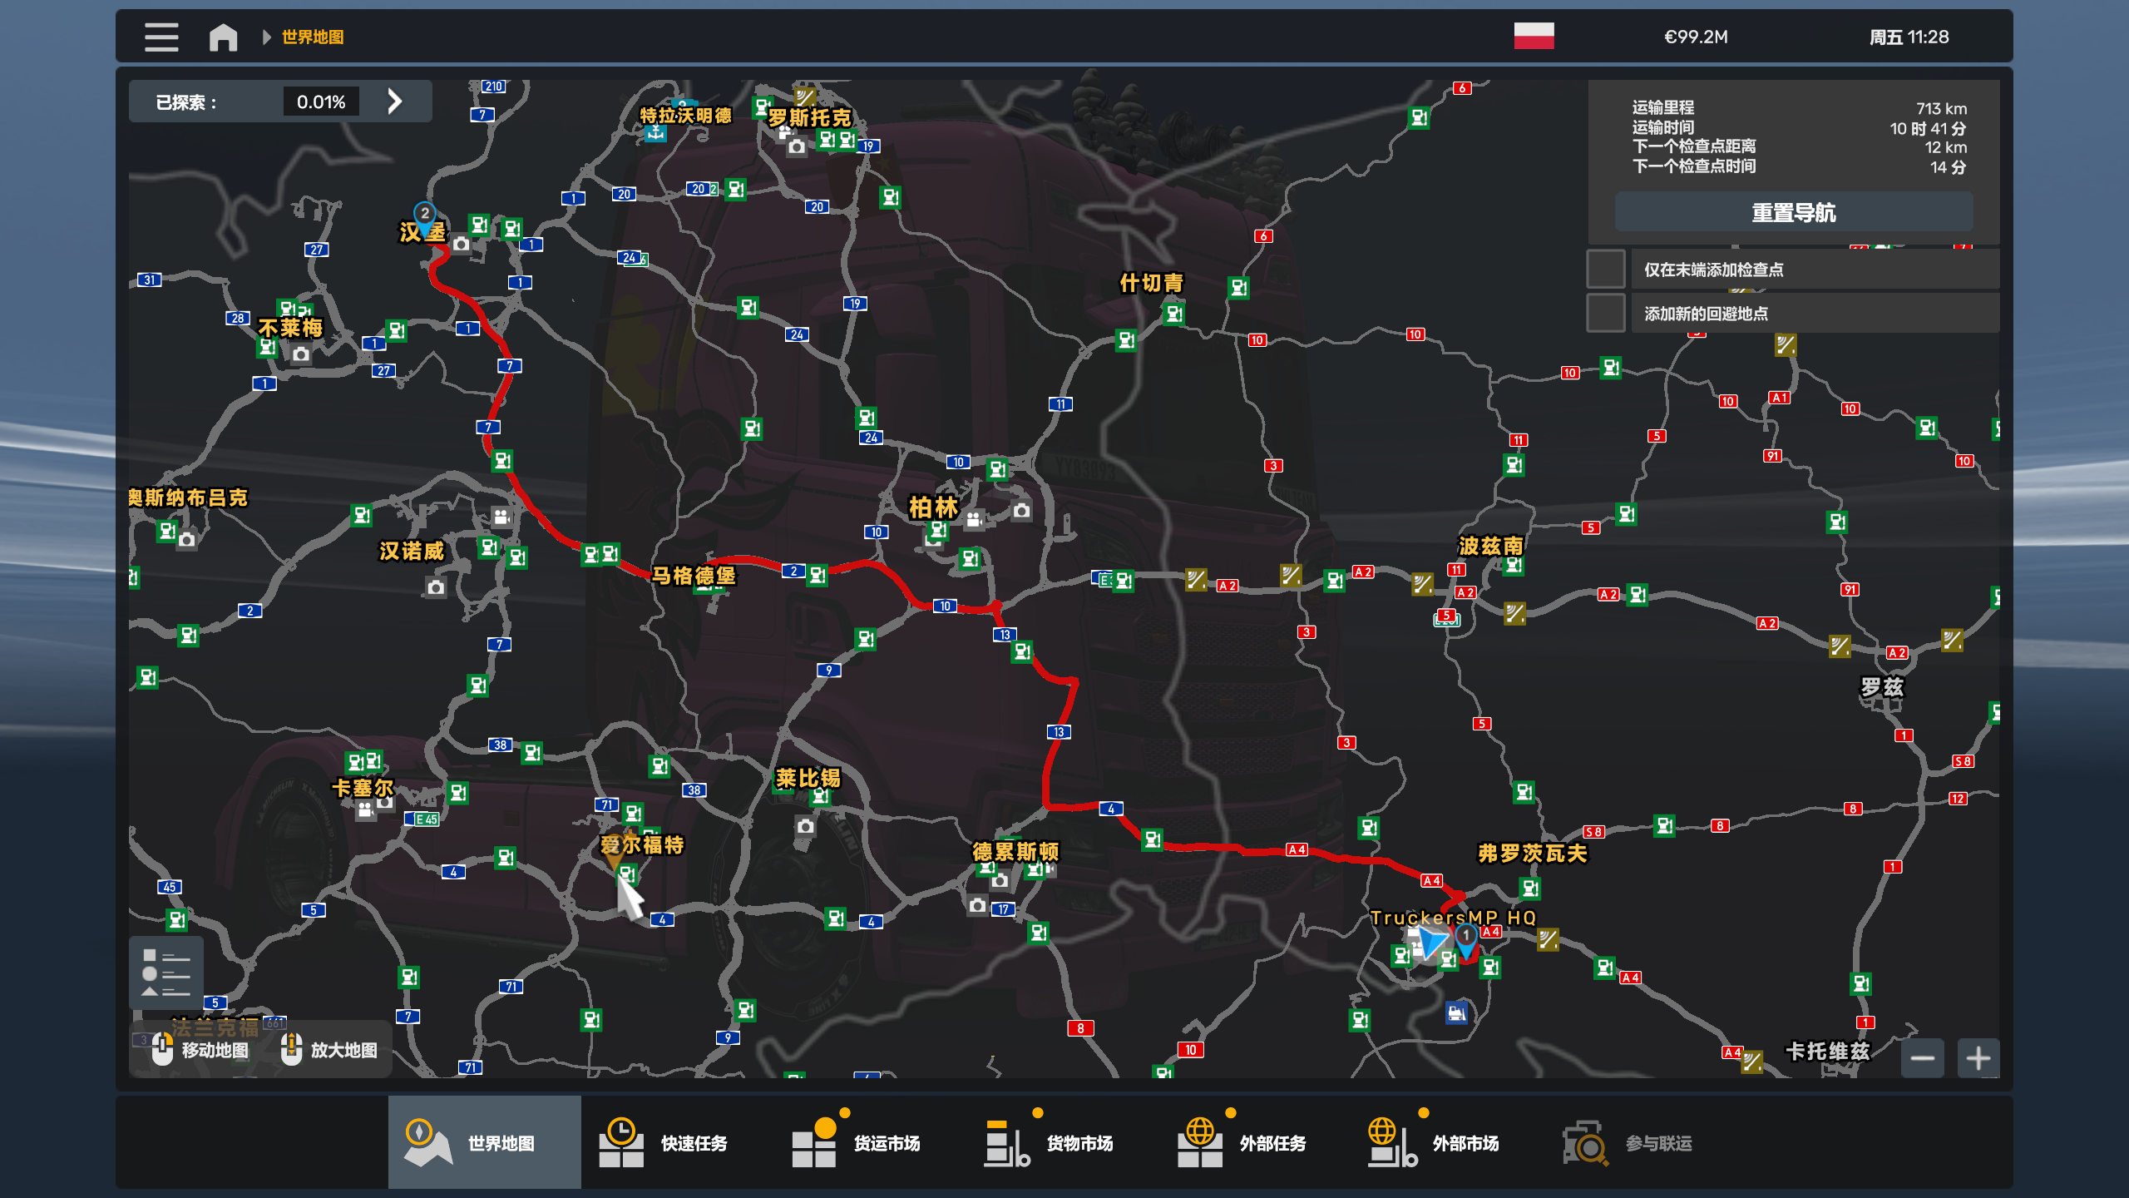Click the TruckersMP HQ map label
Viewport: 2129px width, 1198px height.
pyautogui.click(x=1454, y=918)
